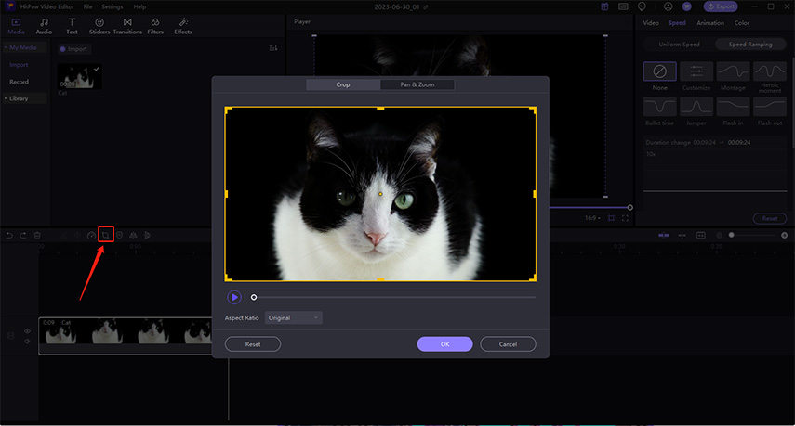Open the Audio library icon
Screen dimensions: 795x426
coord(44,22)
